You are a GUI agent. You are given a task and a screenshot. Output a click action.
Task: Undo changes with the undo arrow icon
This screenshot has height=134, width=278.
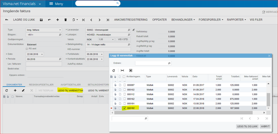50,20
